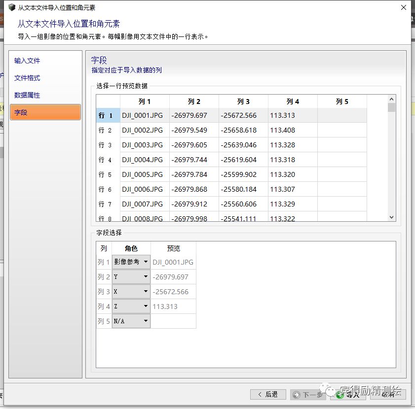Click the 导入 import button

point(348,395)
